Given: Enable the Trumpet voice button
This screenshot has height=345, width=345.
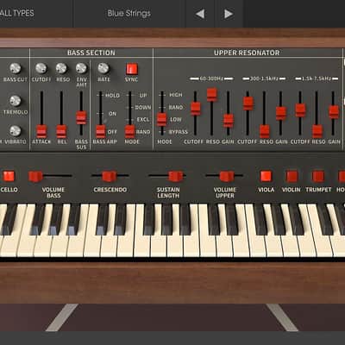Looking at the screenshot, I should click(318, 176).
